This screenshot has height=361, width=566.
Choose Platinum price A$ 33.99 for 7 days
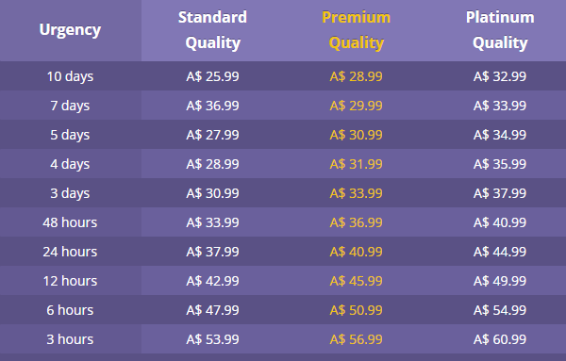click(500, 106)
